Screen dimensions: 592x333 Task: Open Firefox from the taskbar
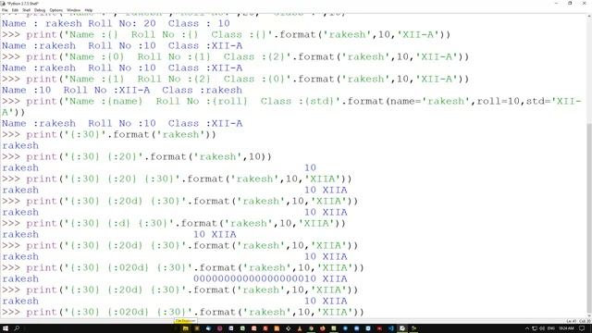click(323, 328)
